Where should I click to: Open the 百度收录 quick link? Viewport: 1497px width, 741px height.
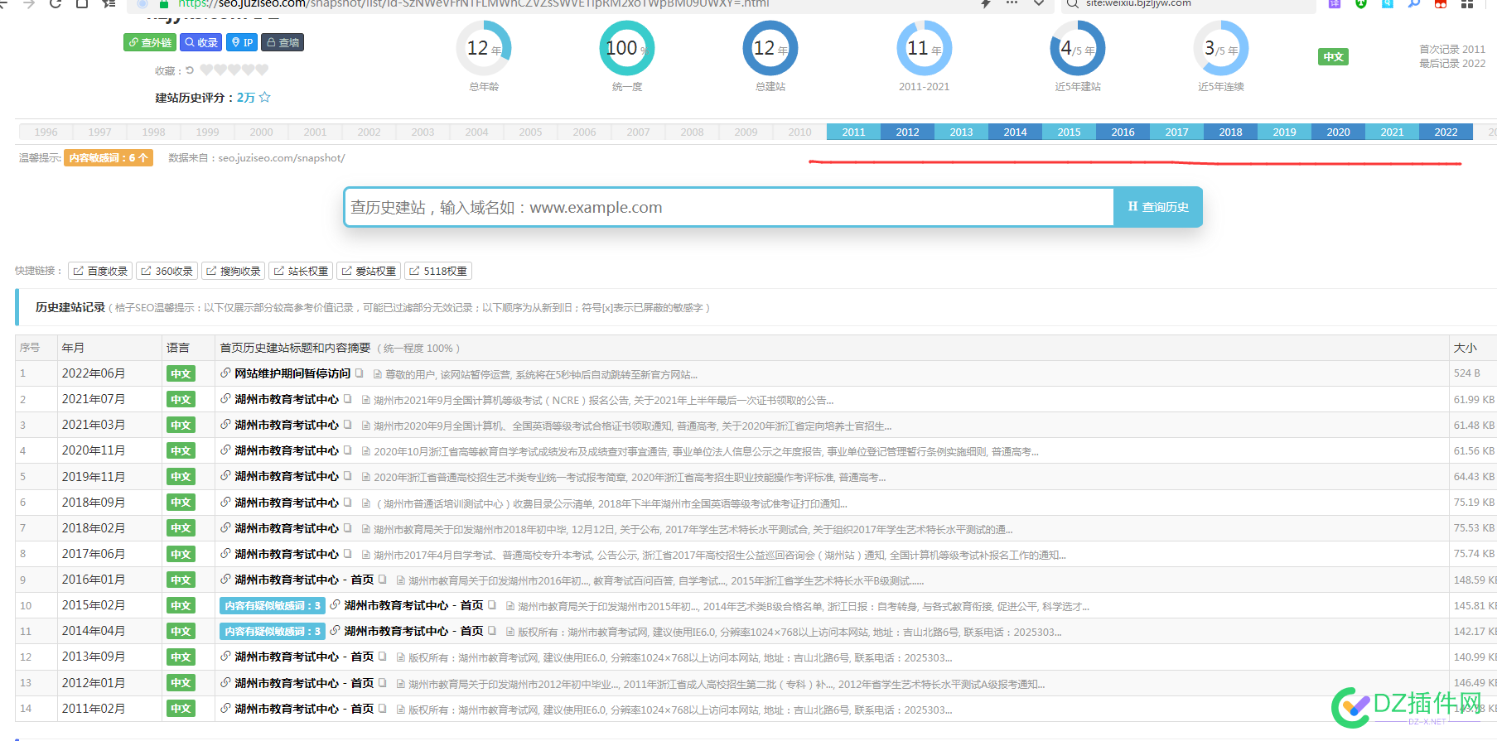point(100,271)
